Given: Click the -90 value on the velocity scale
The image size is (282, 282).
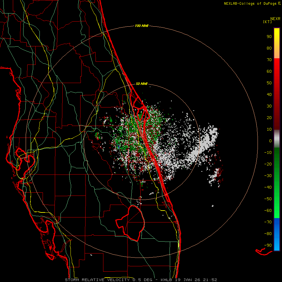Looking at the screenshot, I should click(x=268, y=245).
